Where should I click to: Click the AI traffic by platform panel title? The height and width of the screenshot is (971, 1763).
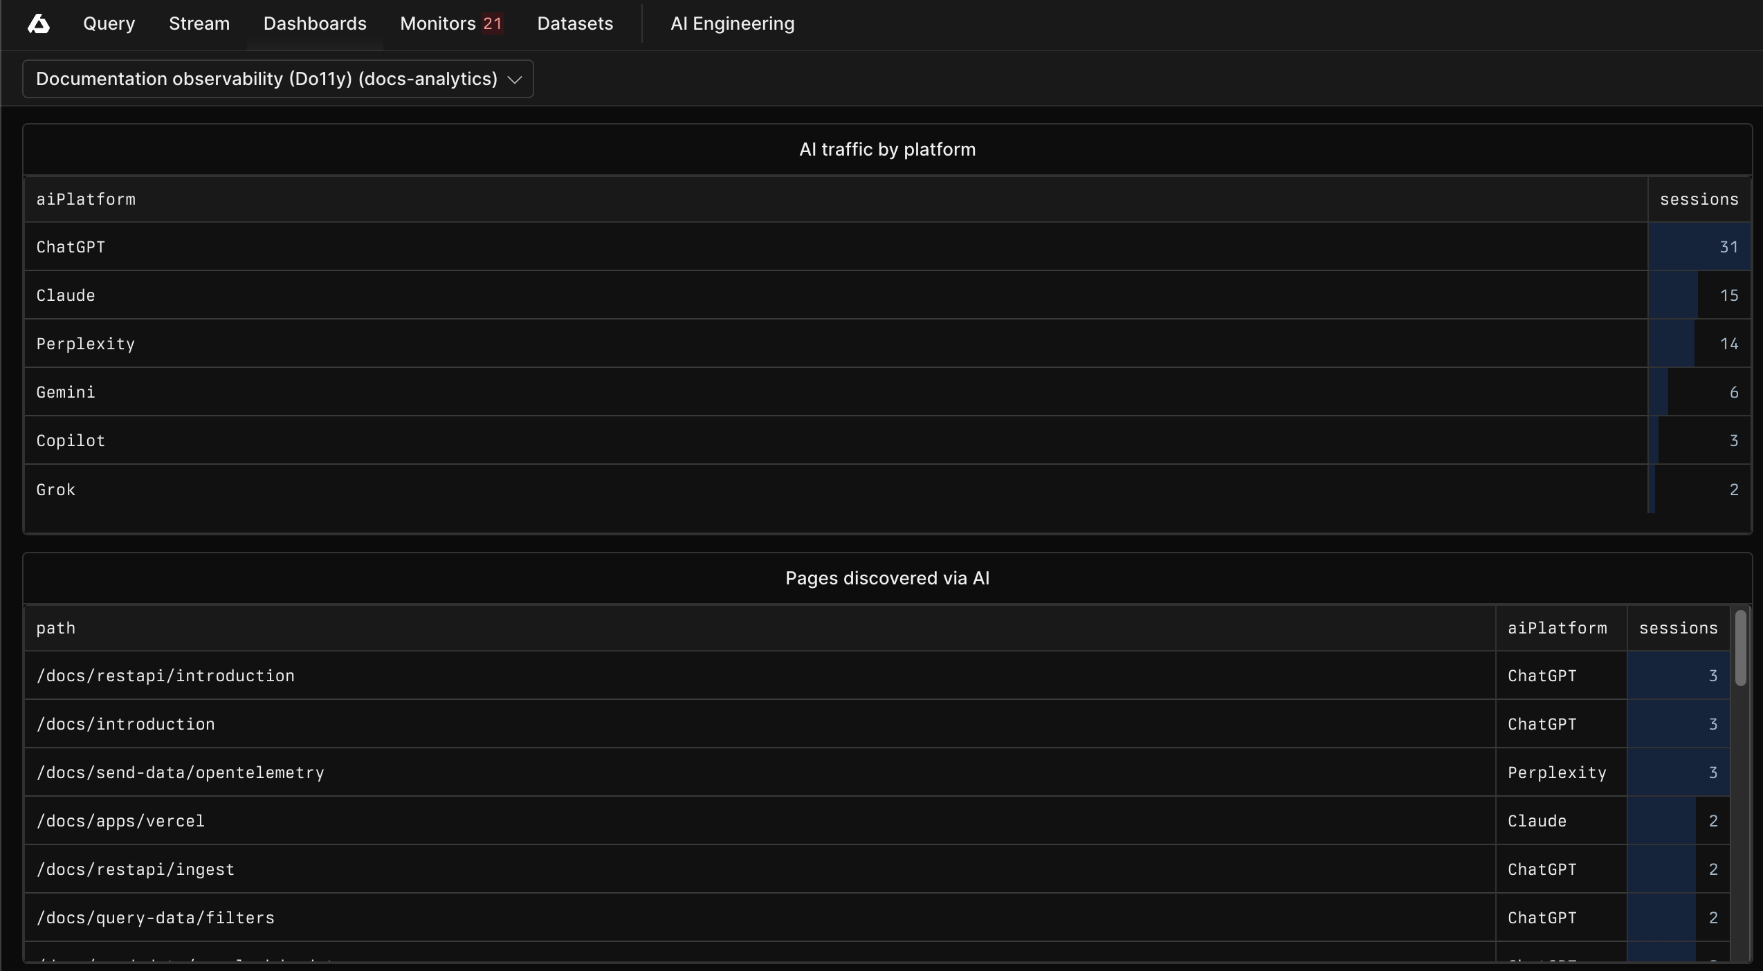click(x=887, y=149)
